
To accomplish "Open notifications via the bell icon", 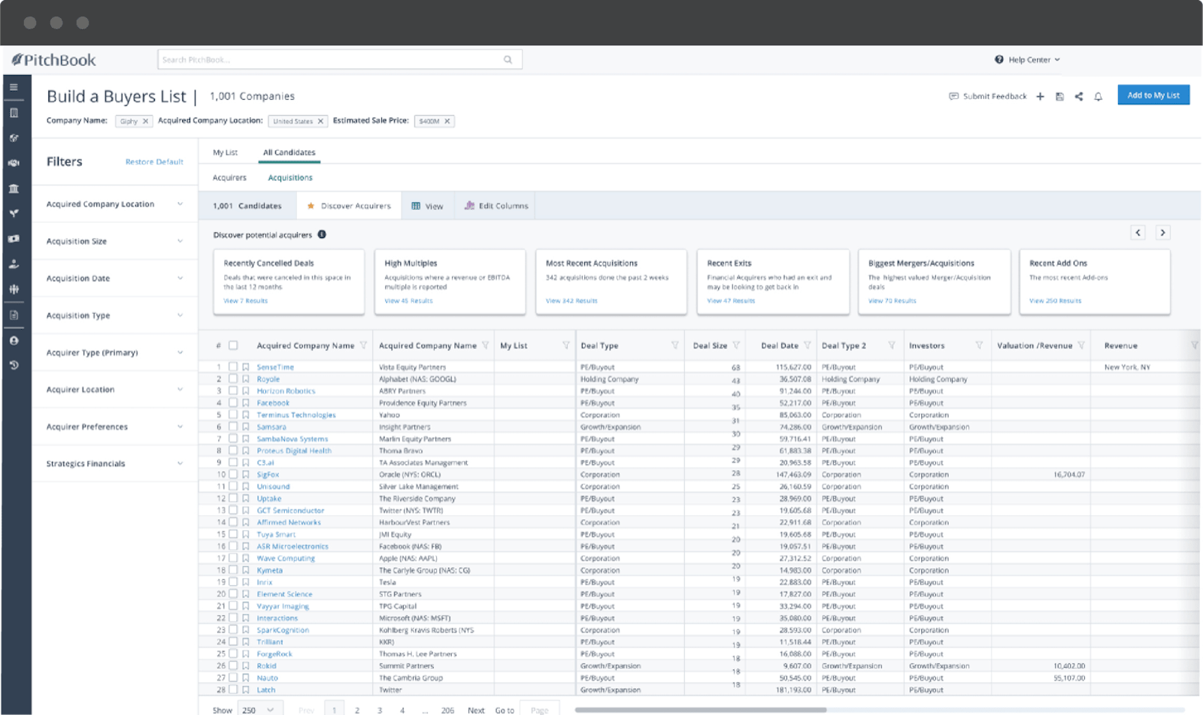I will 1098,96.
